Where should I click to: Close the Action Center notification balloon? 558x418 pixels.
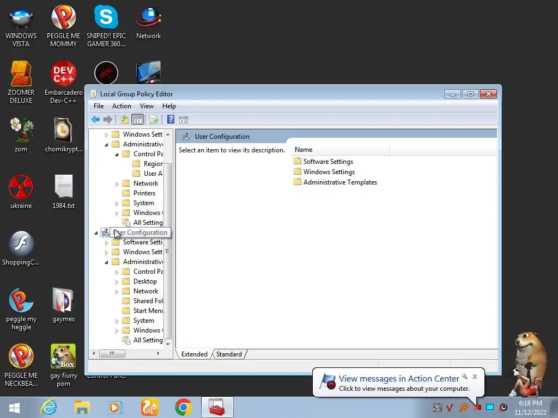pyautogui.click(x=475, y=377)
